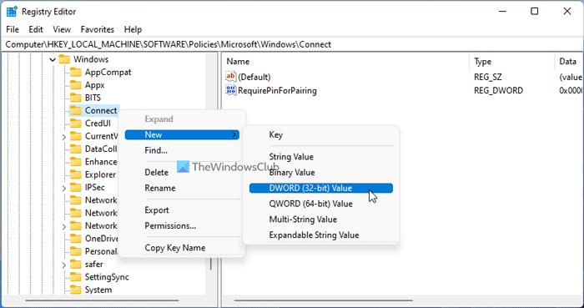Select the Explorer folder icon

(x=76, y=174)
